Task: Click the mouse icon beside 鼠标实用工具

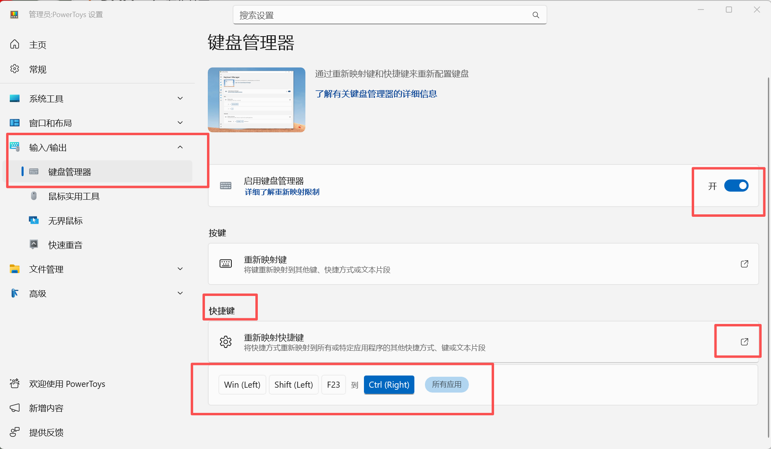Action: click(x=34, y=196)
